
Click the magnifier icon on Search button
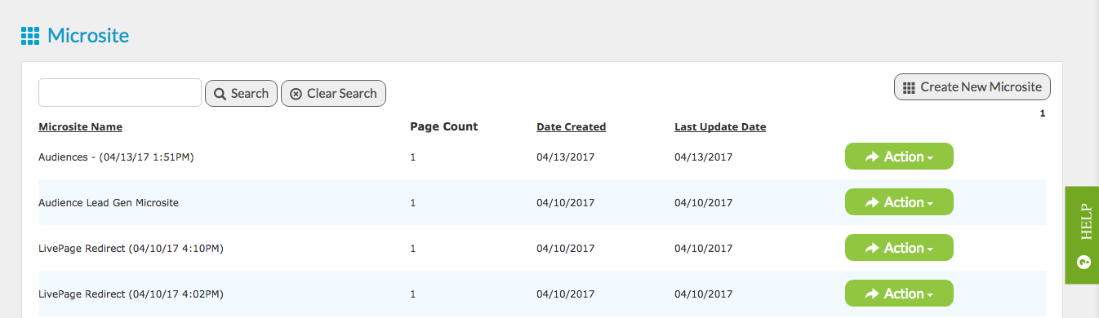(220, 94)
